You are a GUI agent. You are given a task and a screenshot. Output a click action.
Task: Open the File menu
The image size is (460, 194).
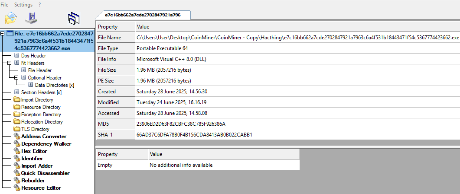tap(5, 5)
